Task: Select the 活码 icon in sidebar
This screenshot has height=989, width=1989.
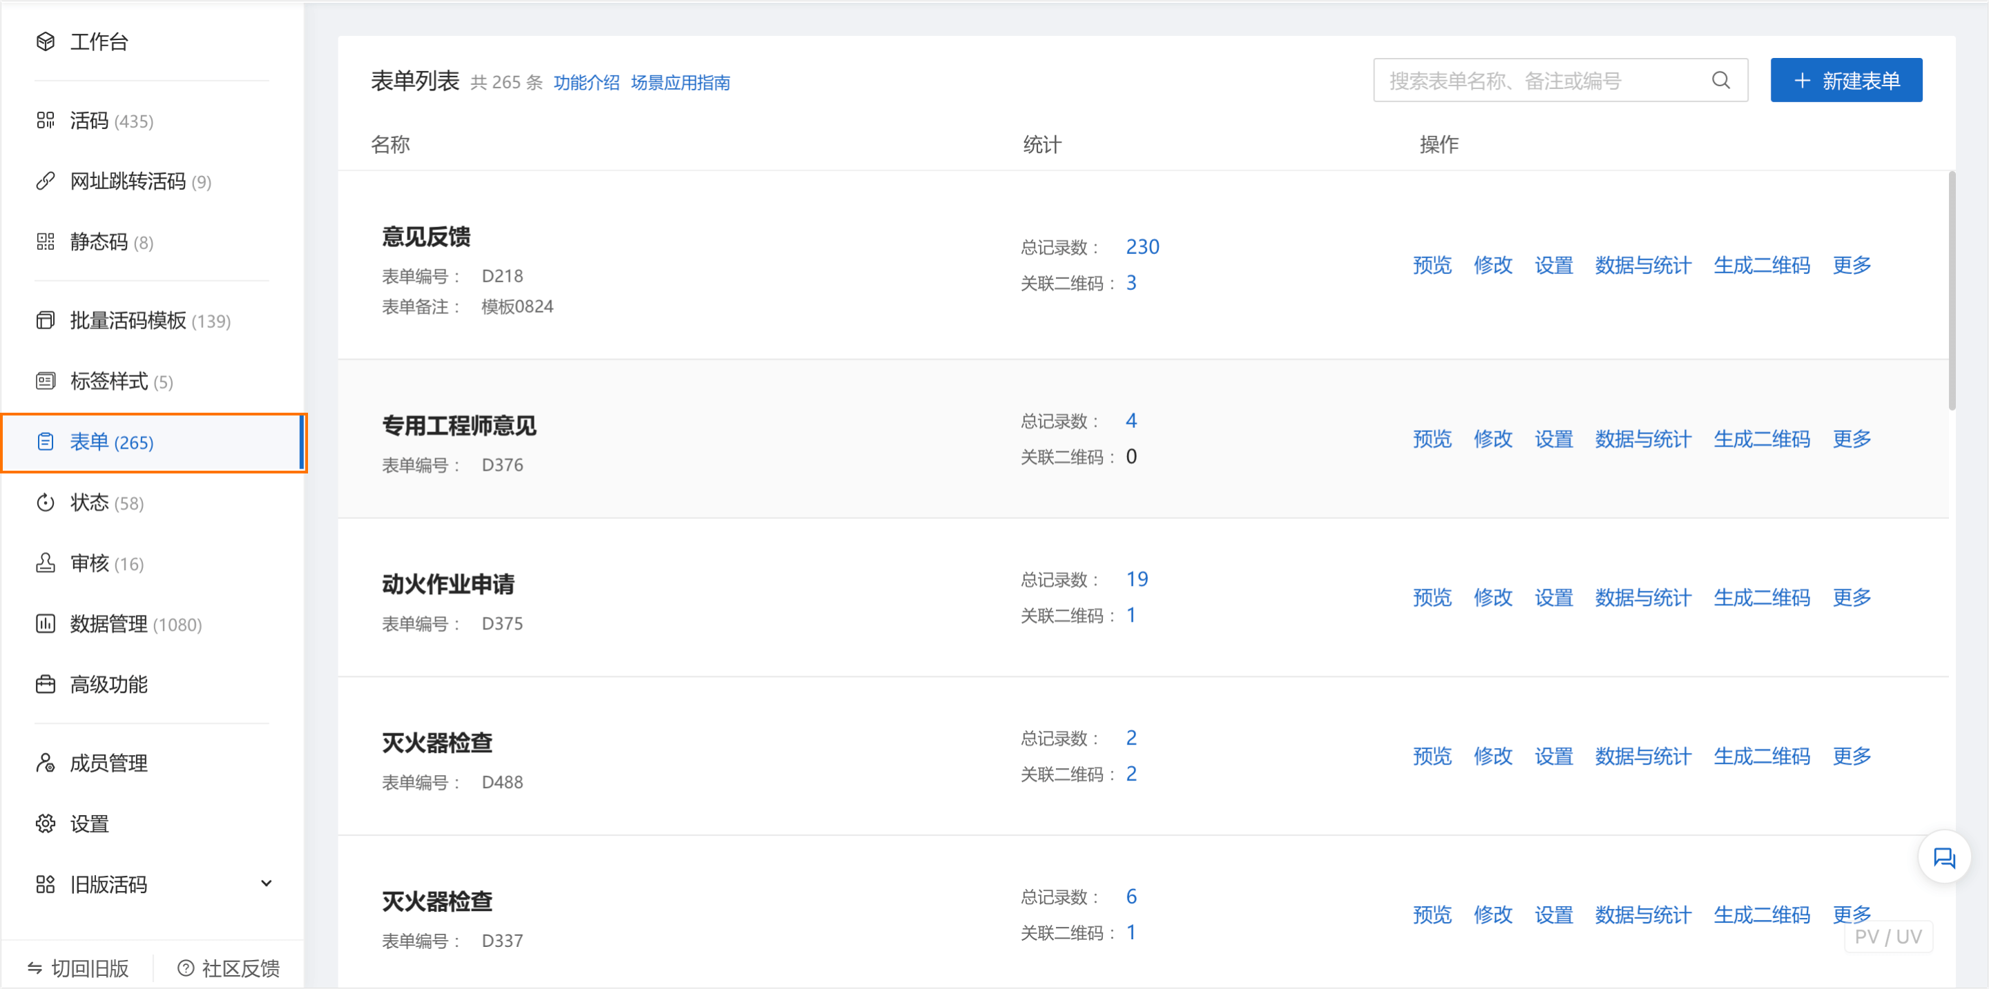Action: (45, 120)
